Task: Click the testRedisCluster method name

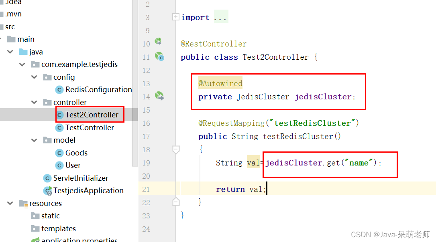Action: tap(298, 137)
